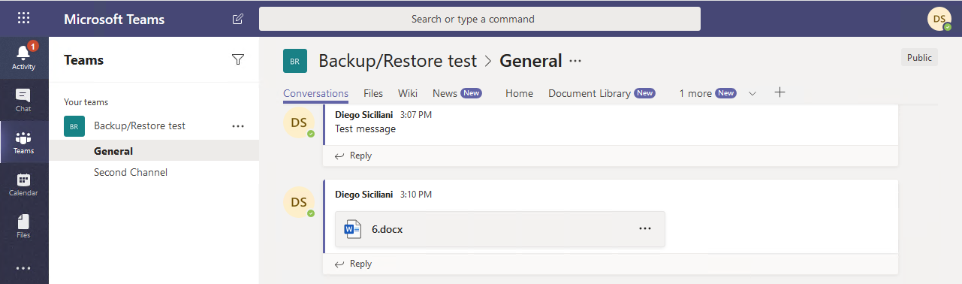Click the 3:10 PM timestamp
The image size is (962, 284).
point(416,194)
